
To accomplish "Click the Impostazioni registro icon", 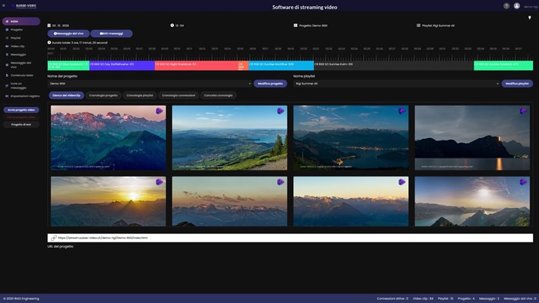I will pos(7,96).
